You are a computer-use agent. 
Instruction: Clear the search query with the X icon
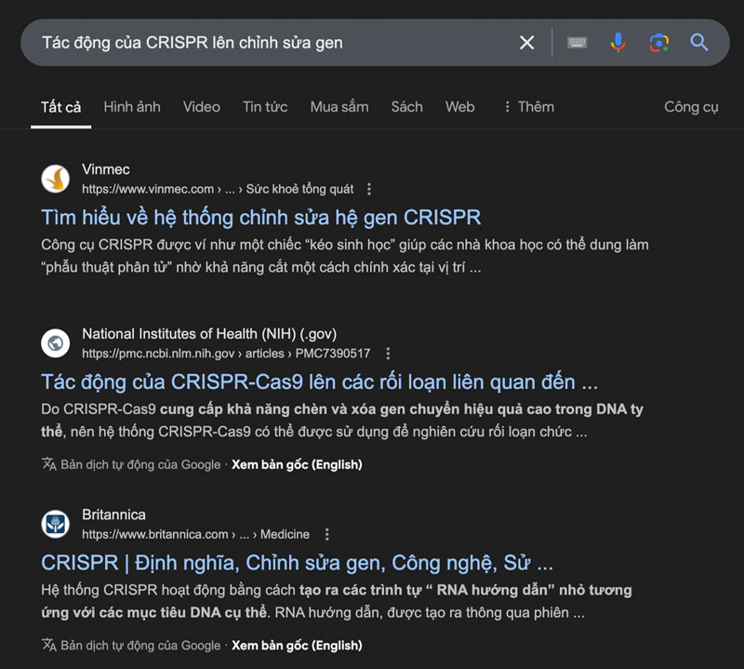pyautogui.click(x=526, y=43)
